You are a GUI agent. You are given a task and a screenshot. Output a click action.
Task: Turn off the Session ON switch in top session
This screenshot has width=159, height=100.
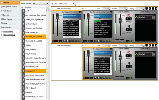129,41
